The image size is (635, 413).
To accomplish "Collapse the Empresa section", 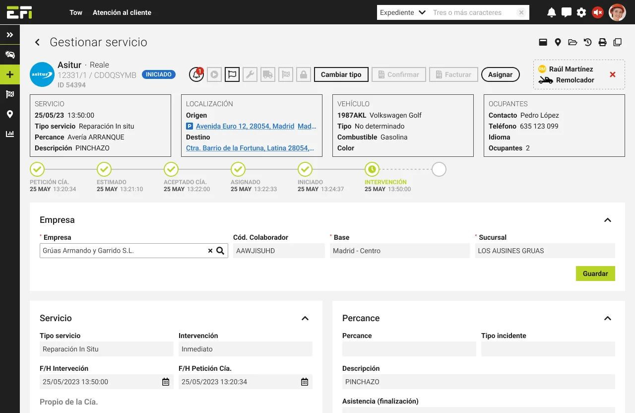I will [x=608, y=220].
